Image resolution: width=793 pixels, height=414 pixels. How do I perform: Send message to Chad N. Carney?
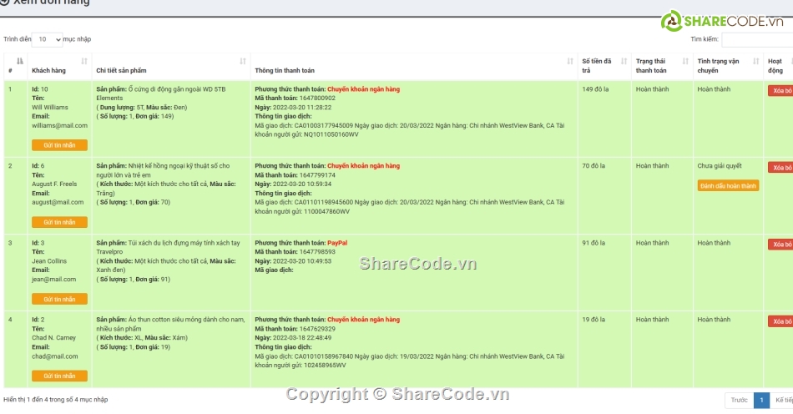(x=59, y=376)
